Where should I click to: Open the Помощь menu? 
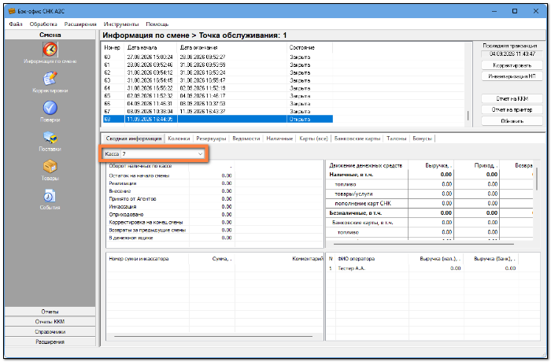[x=157, y=24]
